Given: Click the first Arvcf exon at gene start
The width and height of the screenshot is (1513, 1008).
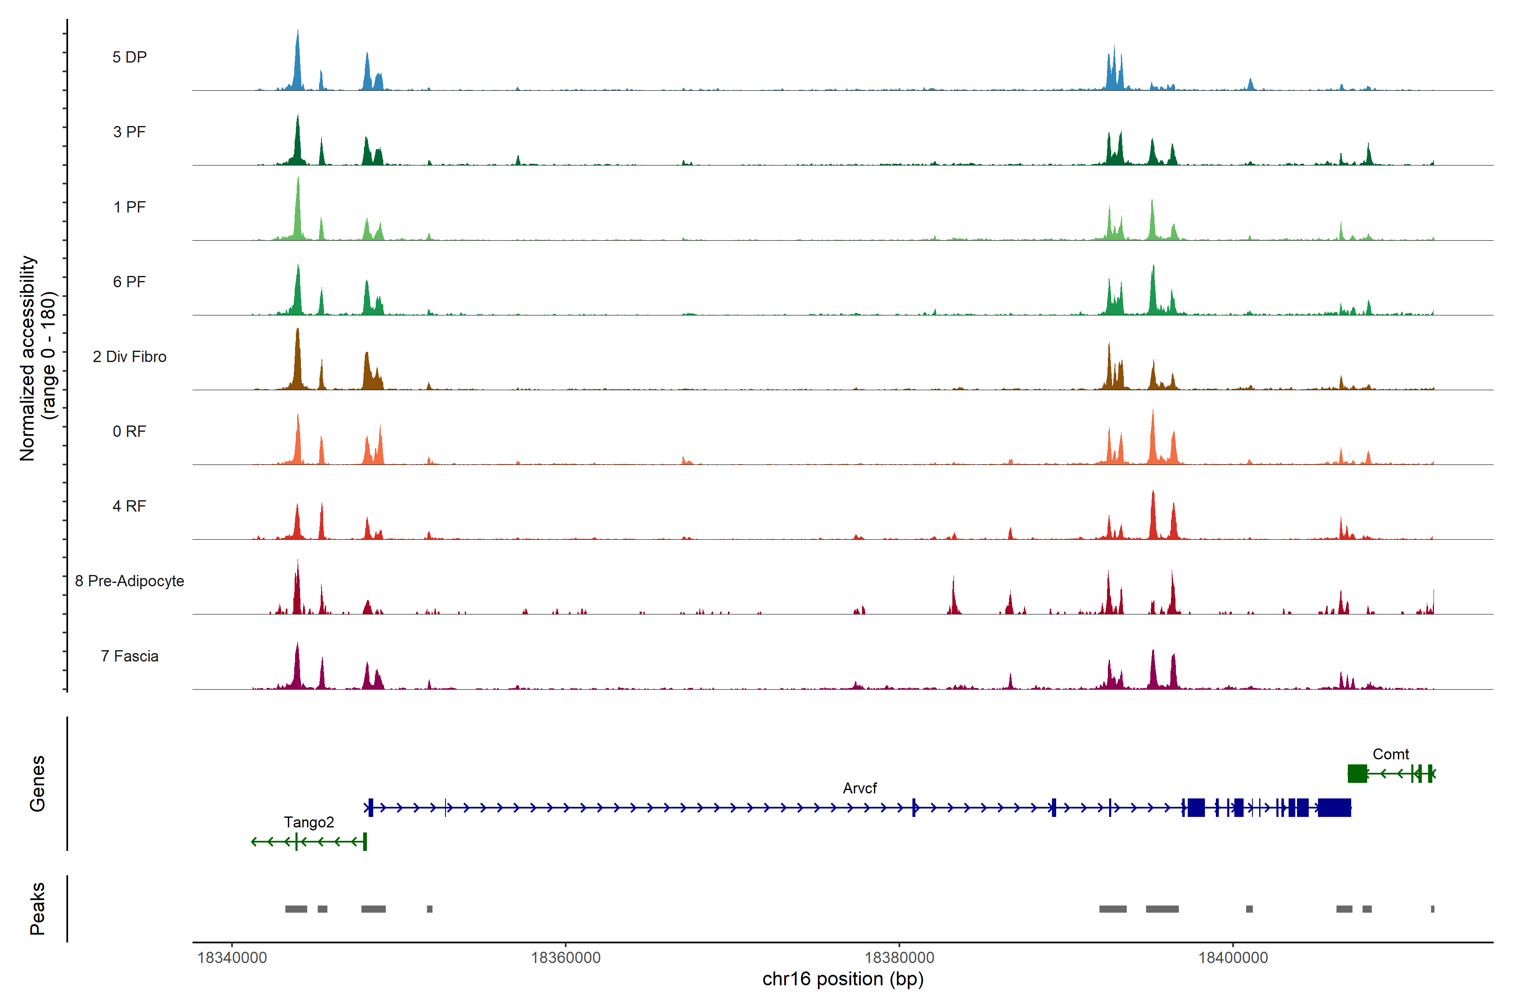Looking at the screenshot, I should click(x=371, y=807).
